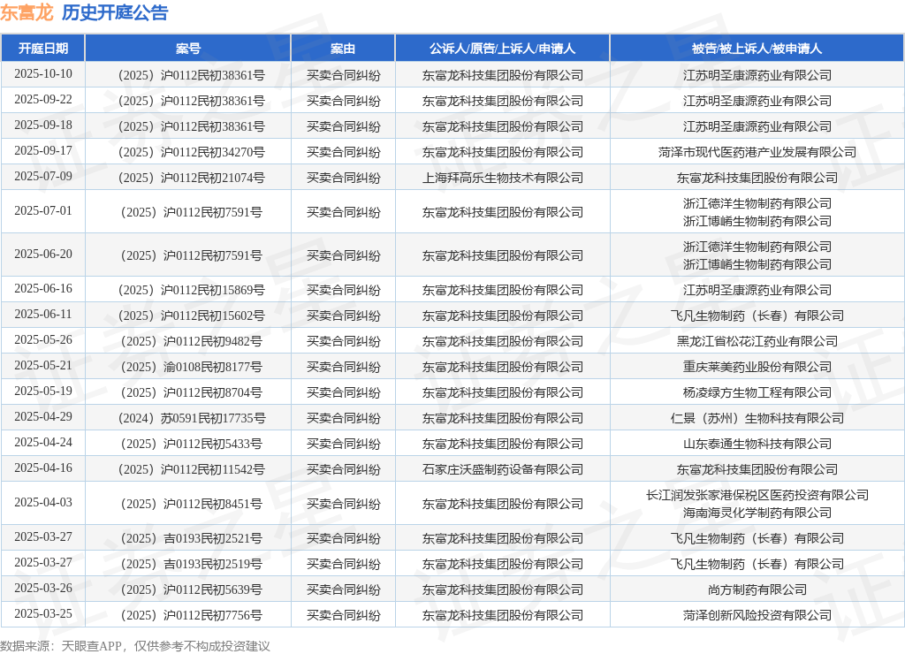Click defendant 菏泽市现代医药港产业发展有限公司
Screen dimensions: 905x654
tap(757, 152)
